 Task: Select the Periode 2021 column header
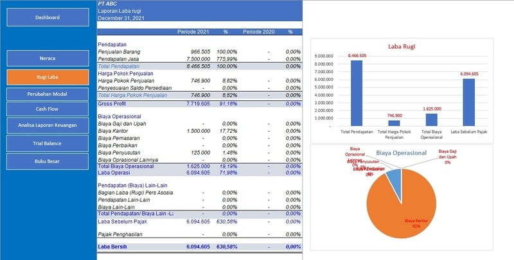coord(193,31)
